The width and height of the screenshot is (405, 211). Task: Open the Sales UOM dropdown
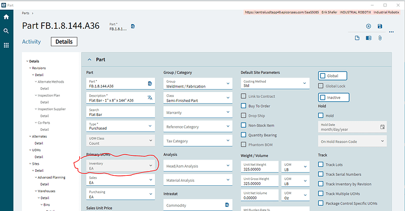coord(121,180)
